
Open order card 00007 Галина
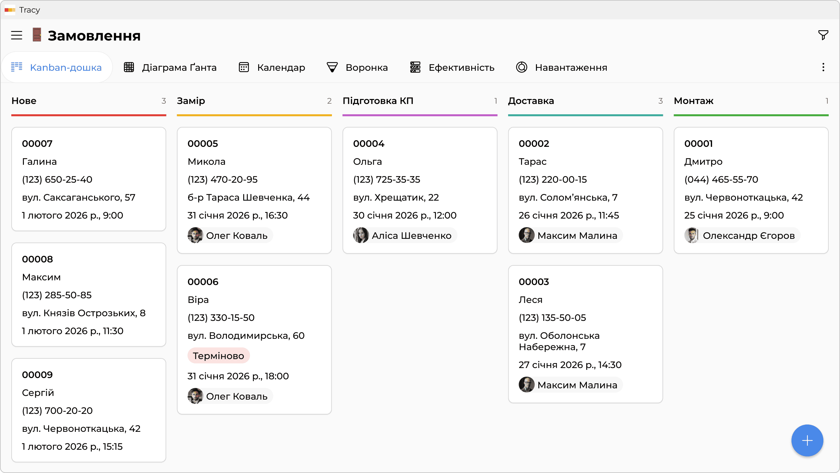click(x=89, y=179)
